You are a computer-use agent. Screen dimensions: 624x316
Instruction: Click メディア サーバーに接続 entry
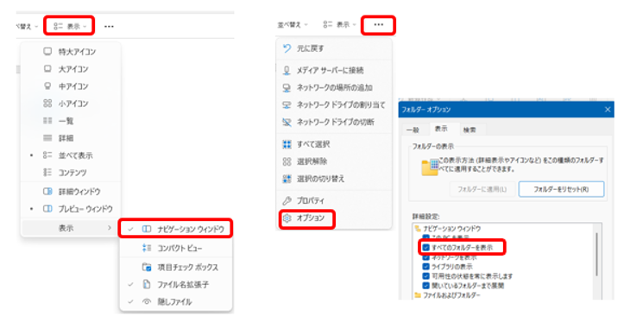(x=333, y=71)
